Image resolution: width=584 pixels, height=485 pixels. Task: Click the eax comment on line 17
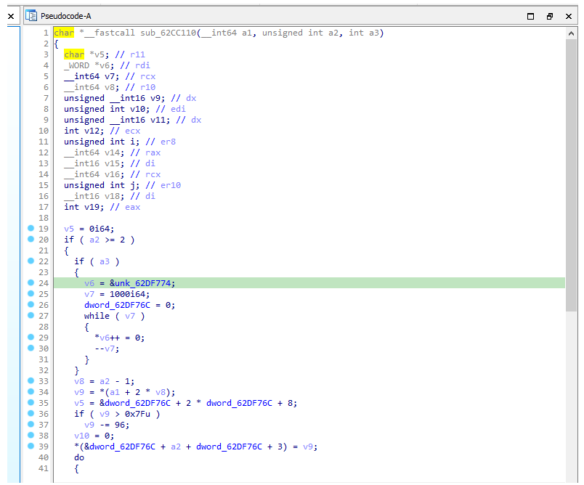click(x=133, y=207)
